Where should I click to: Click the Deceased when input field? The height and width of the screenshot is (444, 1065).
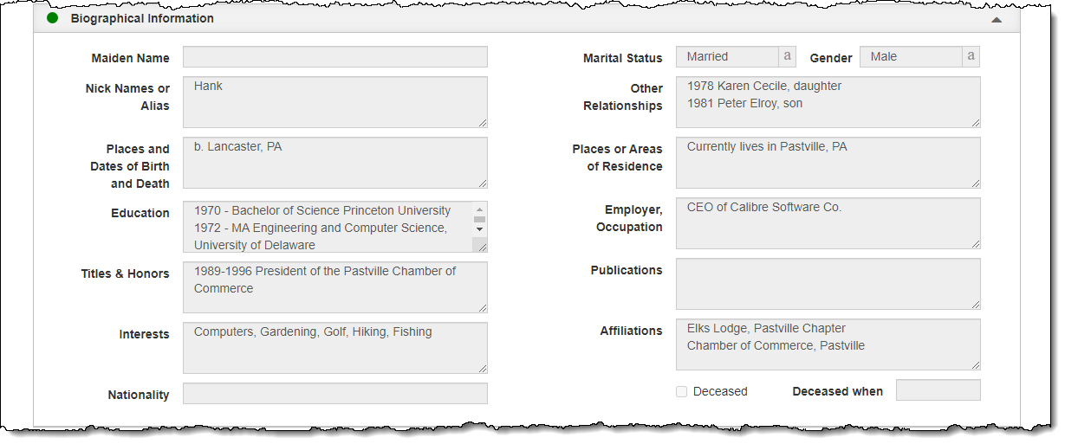tap(938, 390)
